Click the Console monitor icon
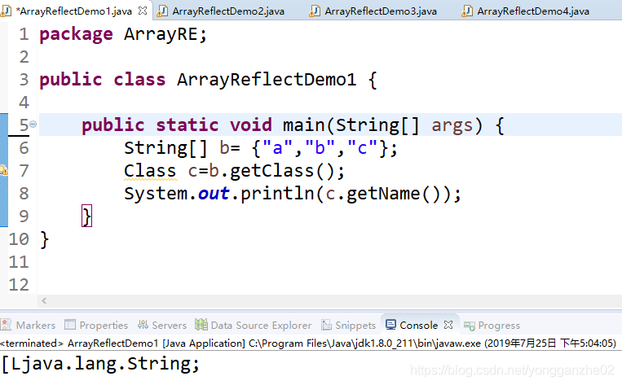The image size is (622, 385). click(390, 325)
